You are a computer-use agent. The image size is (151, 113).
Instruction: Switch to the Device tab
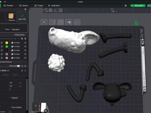24,6
